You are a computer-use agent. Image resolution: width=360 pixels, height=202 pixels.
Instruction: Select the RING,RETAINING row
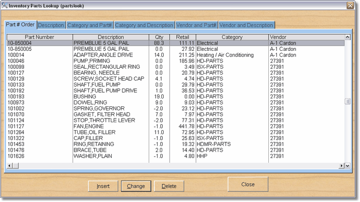[176, 144]
